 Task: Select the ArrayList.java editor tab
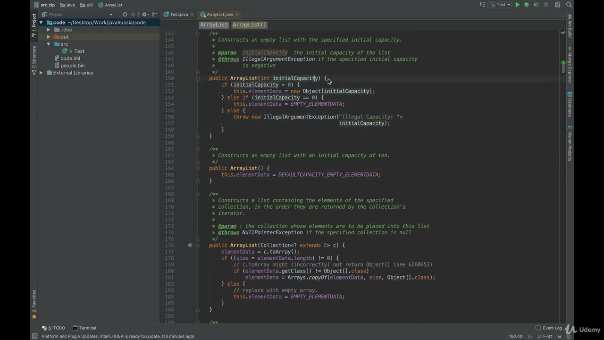pos(217,14)
